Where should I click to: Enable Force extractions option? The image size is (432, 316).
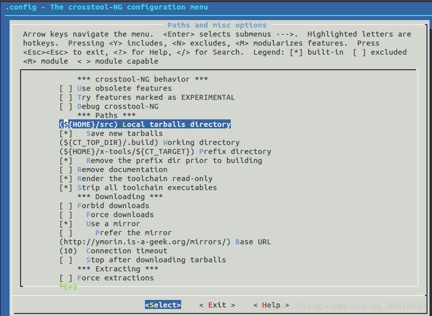[x=107, y=278]
